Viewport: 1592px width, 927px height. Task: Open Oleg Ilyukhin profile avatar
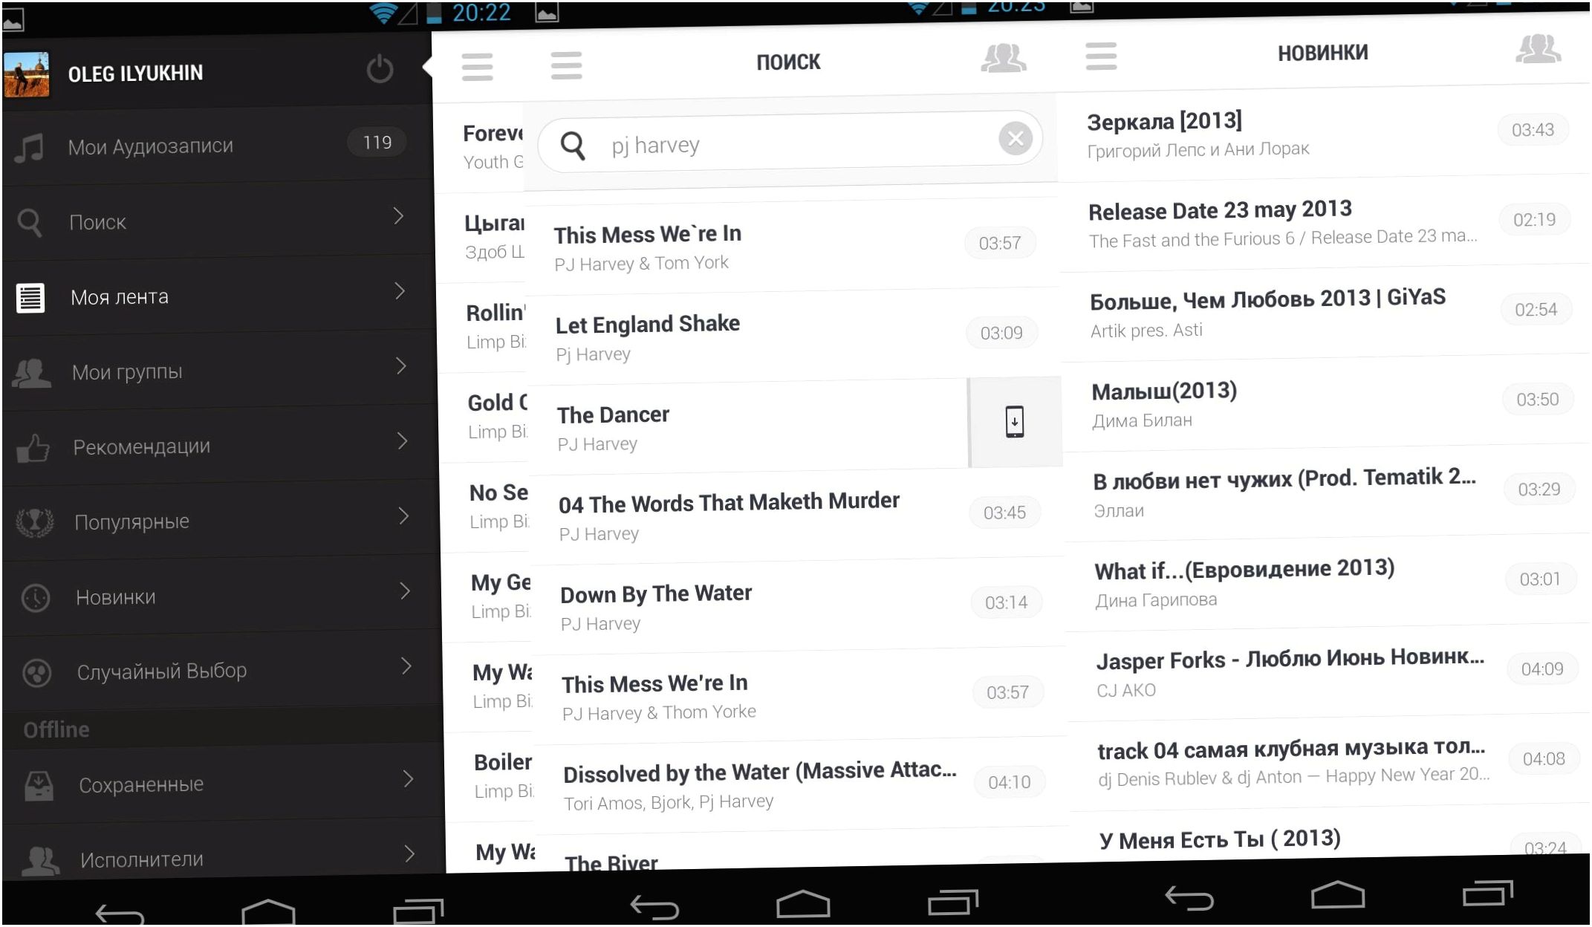[27, 74]
